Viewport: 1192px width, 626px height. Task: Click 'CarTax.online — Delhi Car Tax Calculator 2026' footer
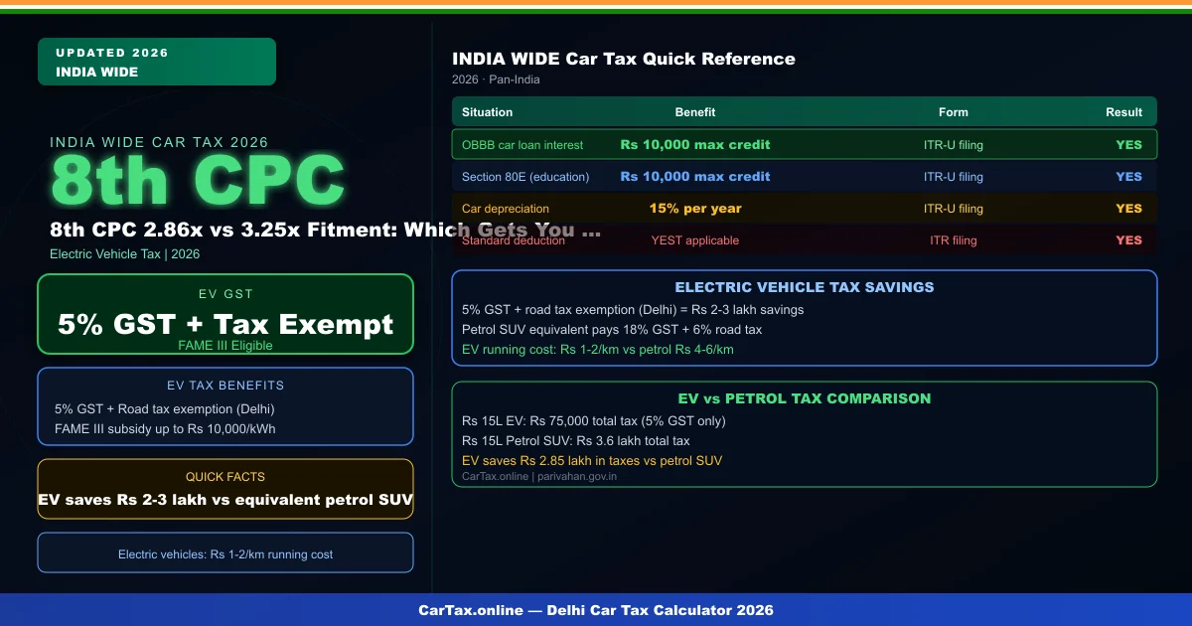(596, 610)
